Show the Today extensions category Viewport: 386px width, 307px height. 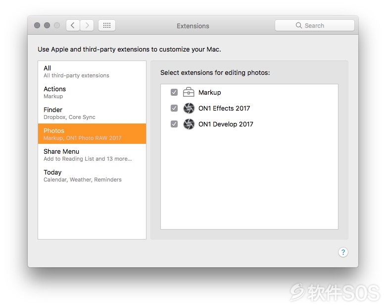point(92,176)
